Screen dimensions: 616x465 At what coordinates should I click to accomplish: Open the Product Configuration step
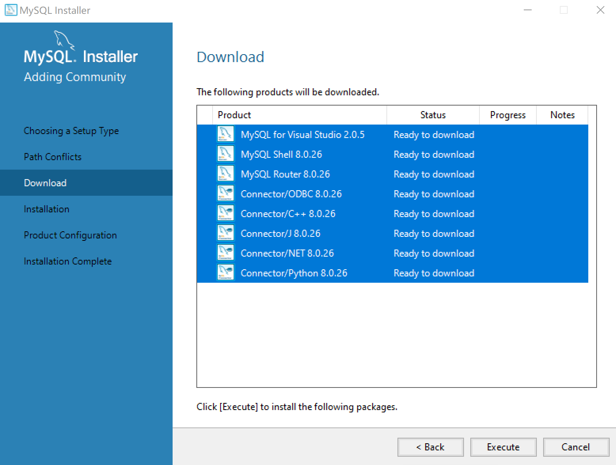pyautogui.click(x=70, y=235)
